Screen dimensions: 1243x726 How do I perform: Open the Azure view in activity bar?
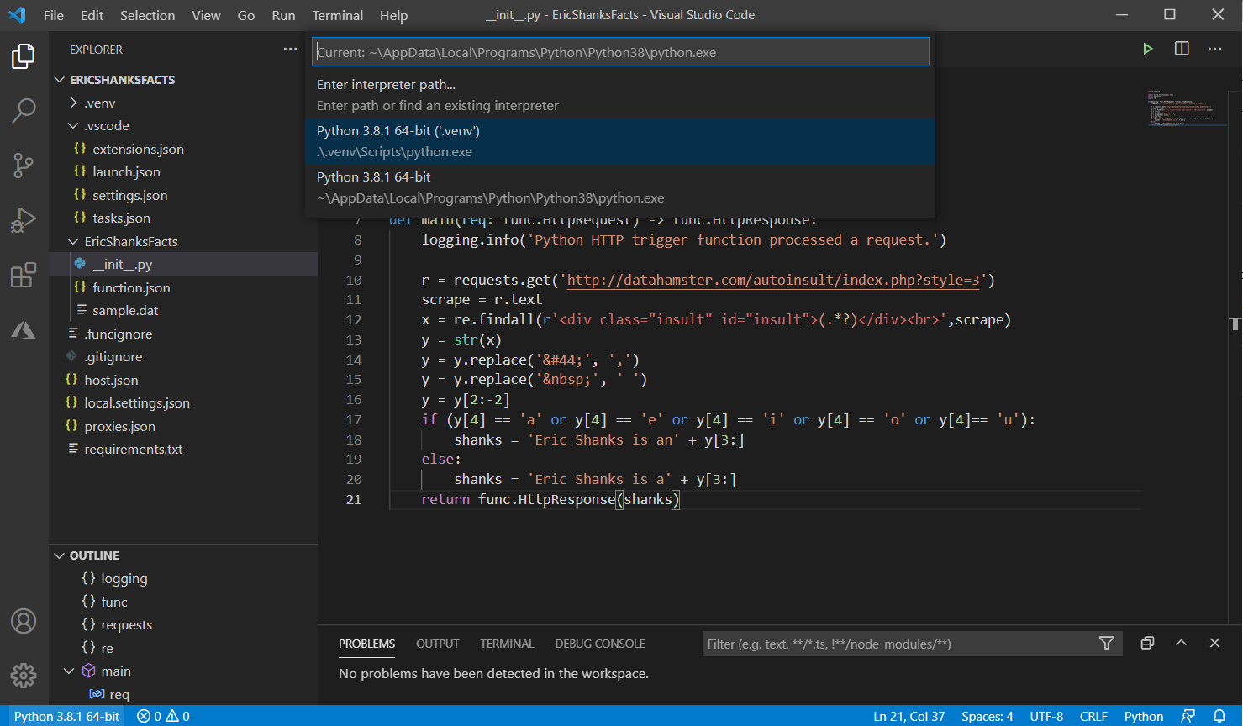pos(24,330)
